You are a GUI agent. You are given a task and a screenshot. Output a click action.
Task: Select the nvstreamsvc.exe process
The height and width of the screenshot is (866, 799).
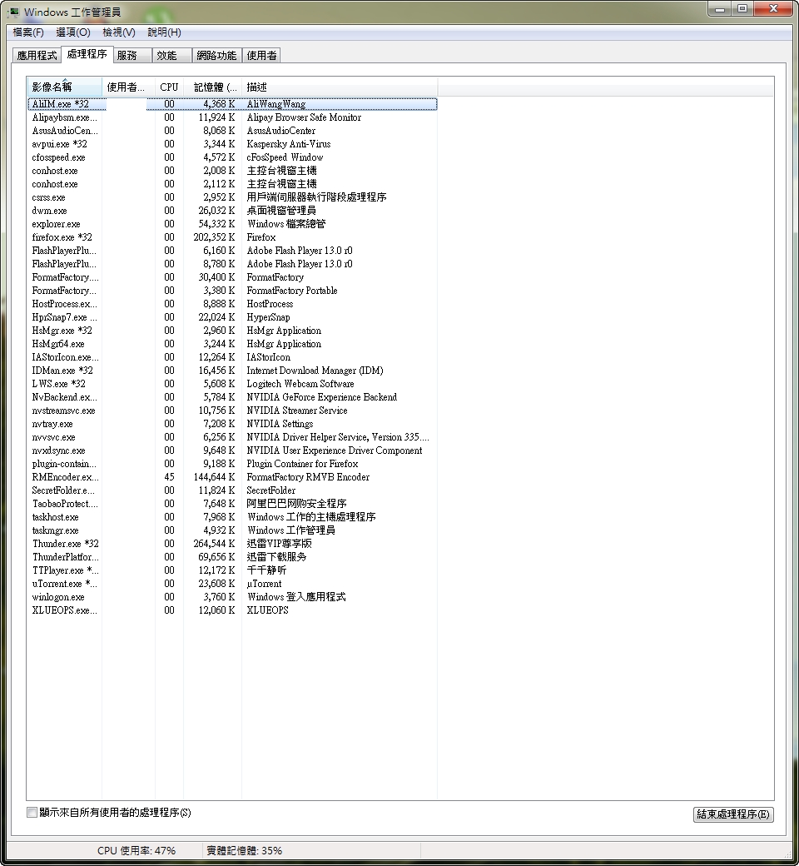[232, 411]
